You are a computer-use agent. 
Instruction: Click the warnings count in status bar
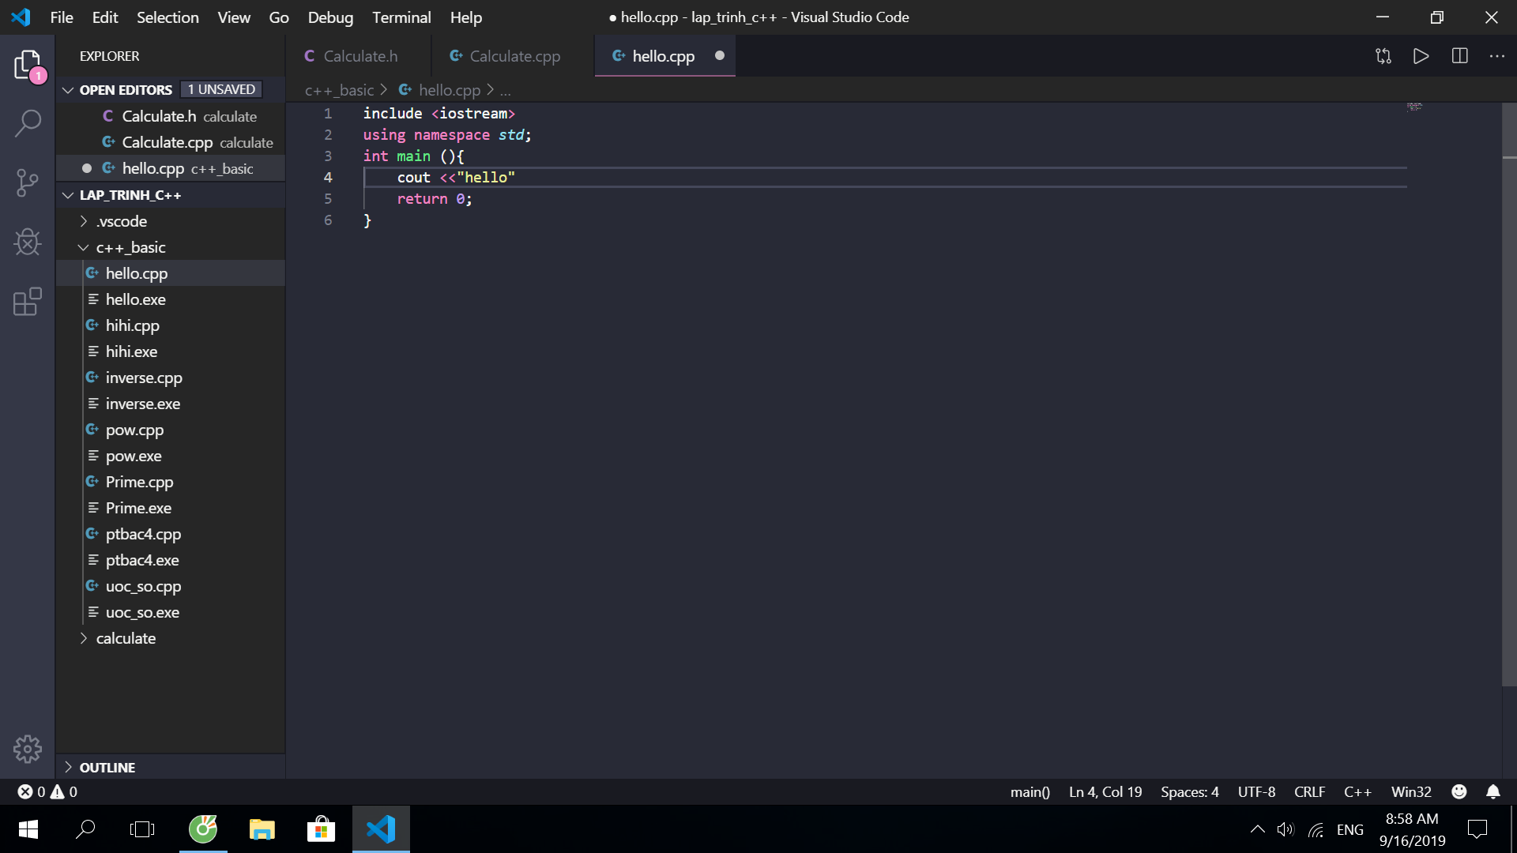(x=64, y=791)
